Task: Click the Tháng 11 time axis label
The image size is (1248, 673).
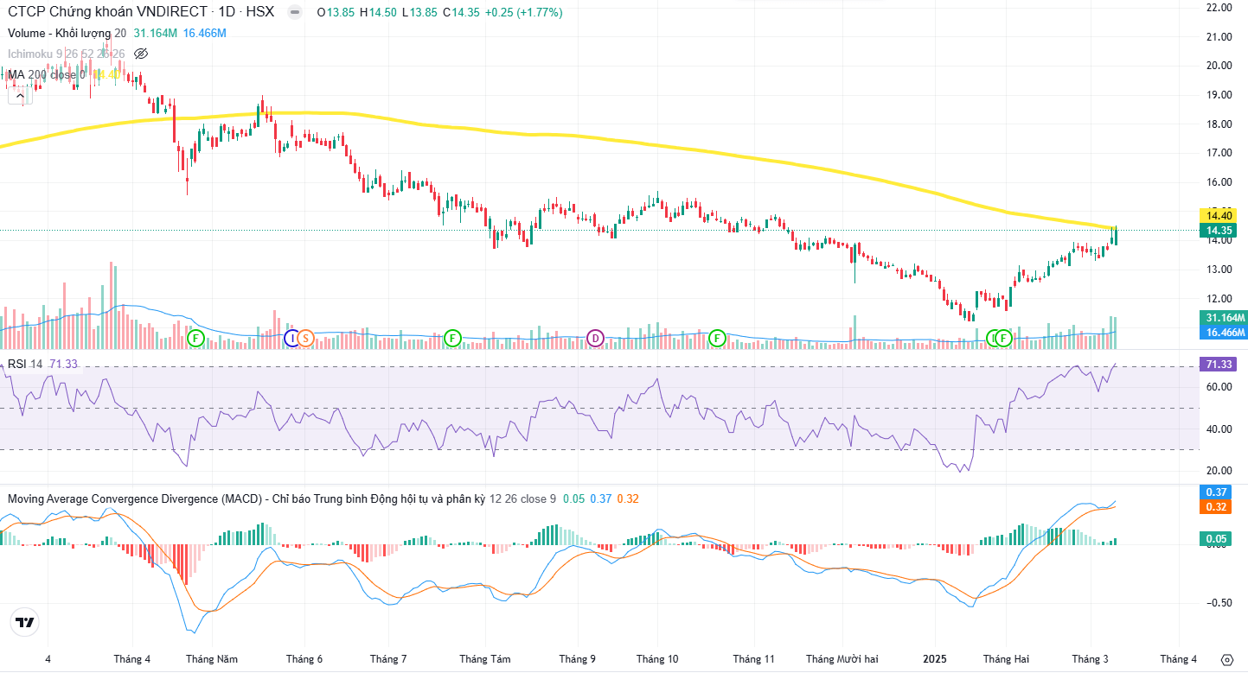Action: click(753, 659)
